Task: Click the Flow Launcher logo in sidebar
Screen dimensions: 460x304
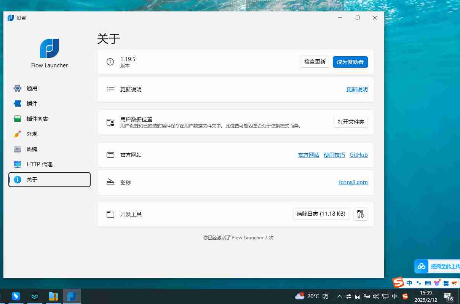Action: pos(49,48)
